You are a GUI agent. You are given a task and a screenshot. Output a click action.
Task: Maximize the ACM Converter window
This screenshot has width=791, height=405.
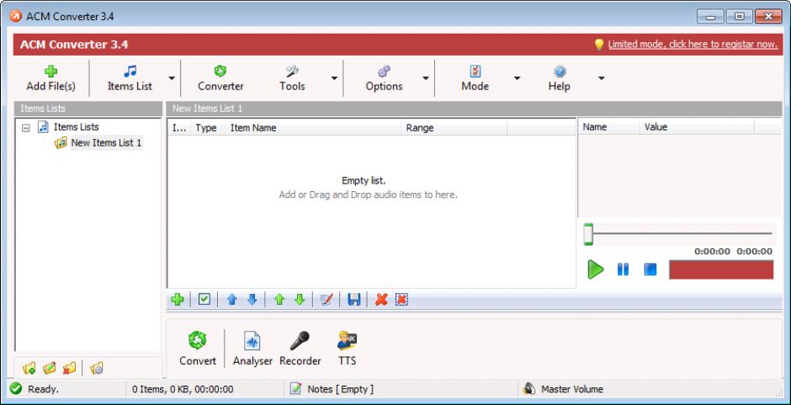[740, 17]
